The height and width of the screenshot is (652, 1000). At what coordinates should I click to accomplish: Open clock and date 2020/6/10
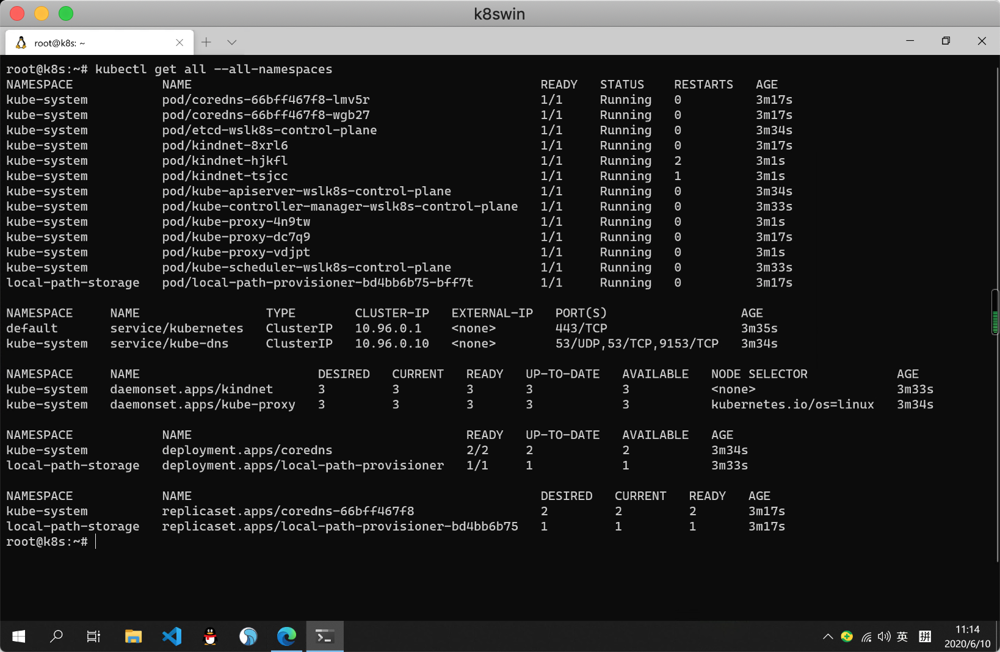coord(967,637)
